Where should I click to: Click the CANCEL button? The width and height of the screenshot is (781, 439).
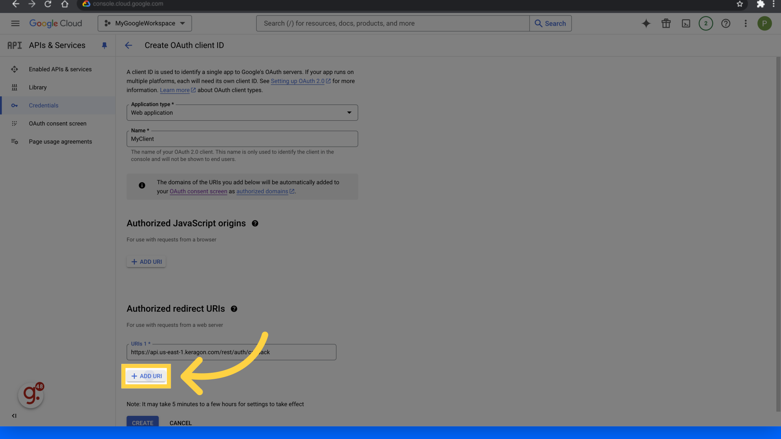[181, 423]
